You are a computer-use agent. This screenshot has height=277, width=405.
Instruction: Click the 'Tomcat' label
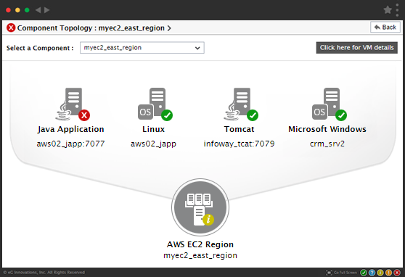[240, 129]
